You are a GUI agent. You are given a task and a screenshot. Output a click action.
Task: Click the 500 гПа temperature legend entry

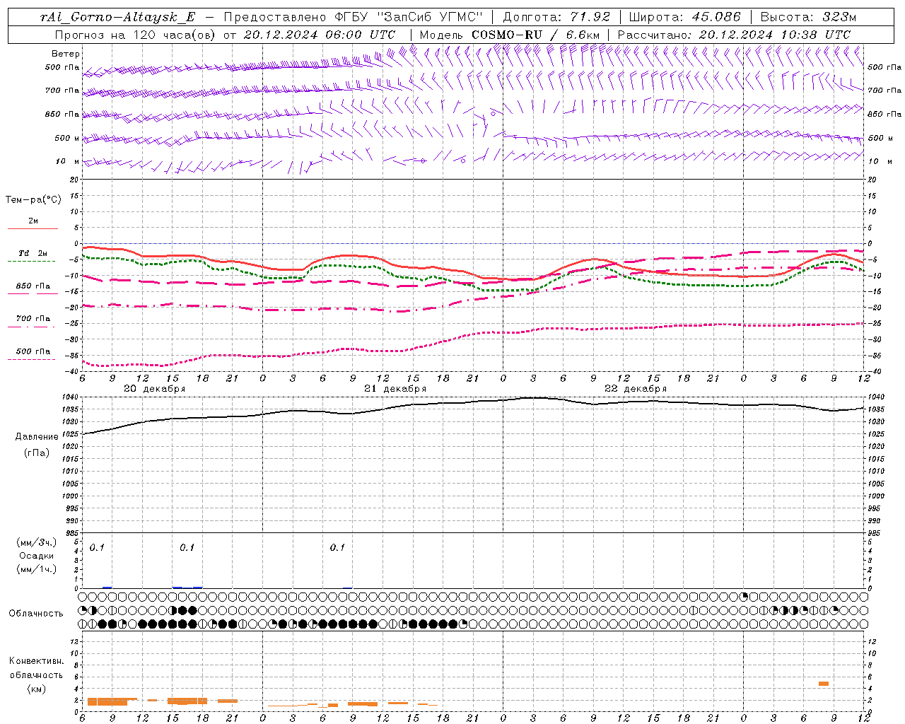[x=33, y=351]
